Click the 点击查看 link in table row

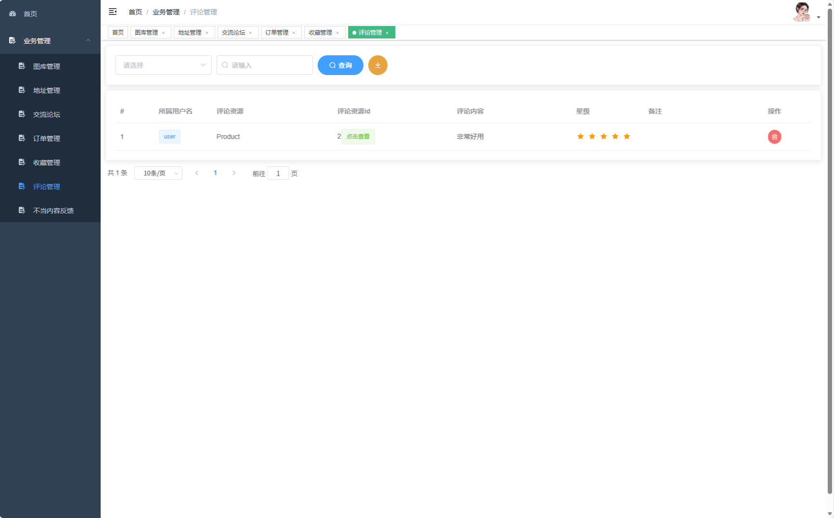pyautogui.click(x=358, y=137)
